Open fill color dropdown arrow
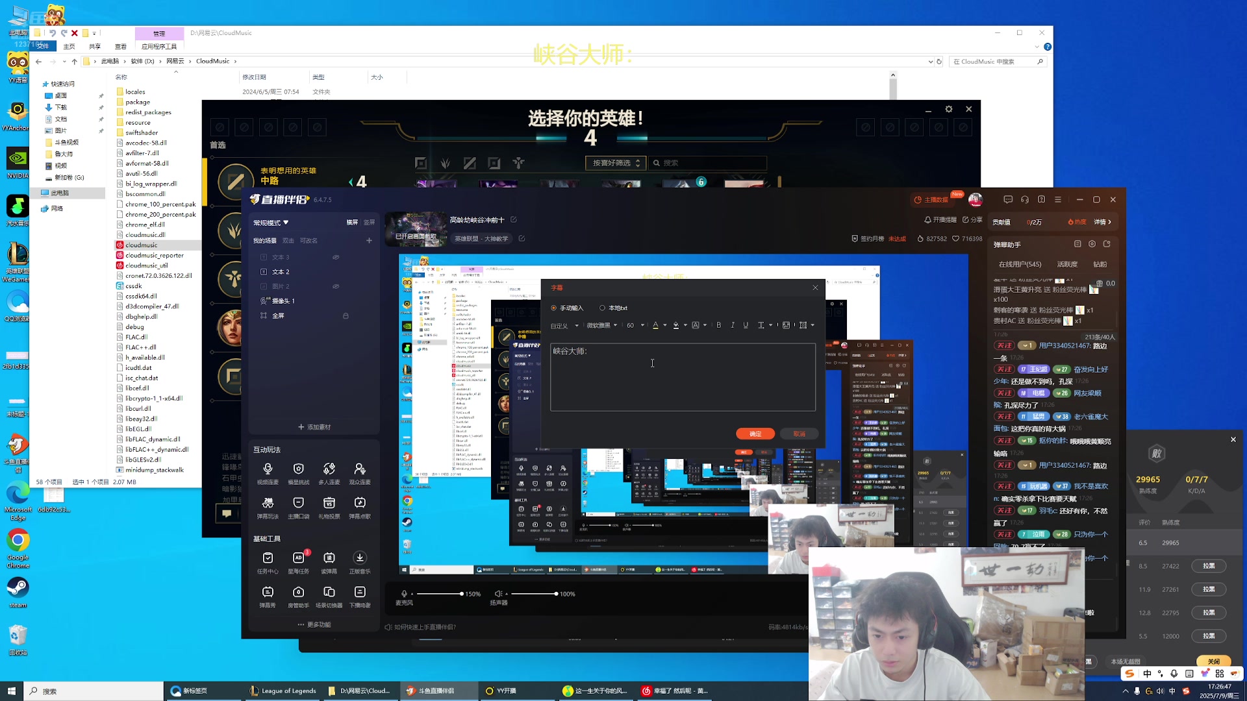Image resolution: width=1247 pixels, height=701 pixels. pyautogui.click(x=685, y=325)
